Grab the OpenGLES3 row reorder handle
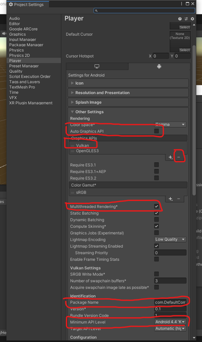The width and height of the screenshot is (202, 342). pos(72,151)
